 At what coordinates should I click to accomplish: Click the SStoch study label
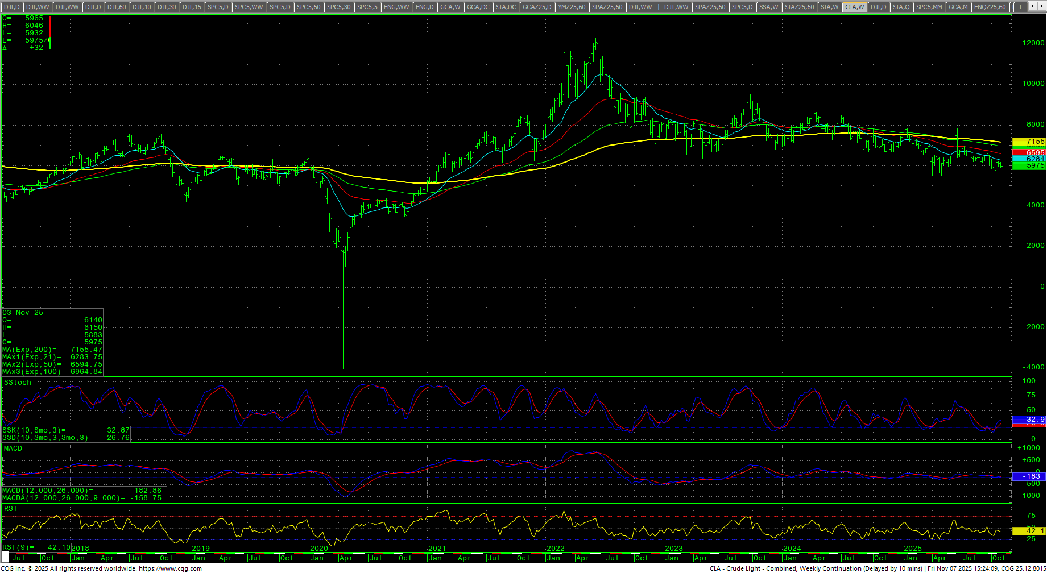tap(18, 383)
